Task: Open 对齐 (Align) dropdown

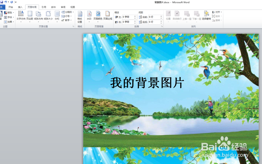Action: [217, 12]
